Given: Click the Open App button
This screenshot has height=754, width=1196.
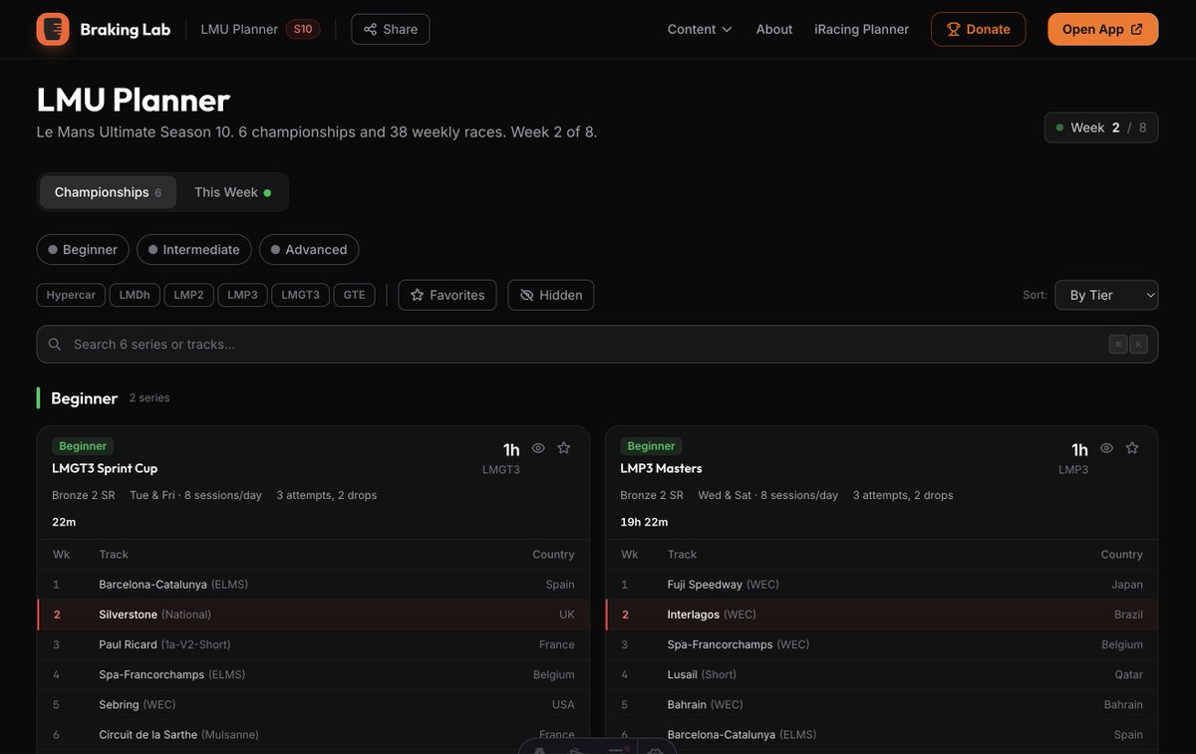Looking at the screenshot, I should coord(1102,29).
